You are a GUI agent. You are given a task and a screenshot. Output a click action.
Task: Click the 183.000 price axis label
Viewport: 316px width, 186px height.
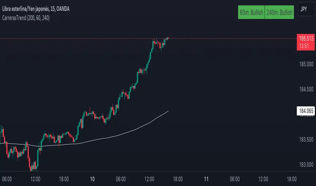point(307,165)
